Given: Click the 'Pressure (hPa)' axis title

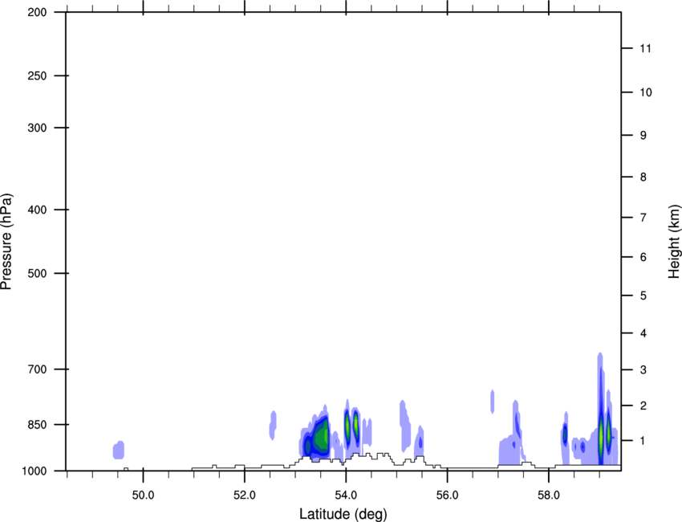Looking at the screenshot, I should pos(6,241).
